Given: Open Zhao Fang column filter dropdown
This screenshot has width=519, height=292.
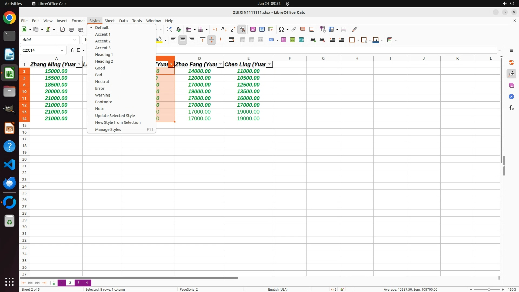Looking at the screenshot, I should (220, 64).
